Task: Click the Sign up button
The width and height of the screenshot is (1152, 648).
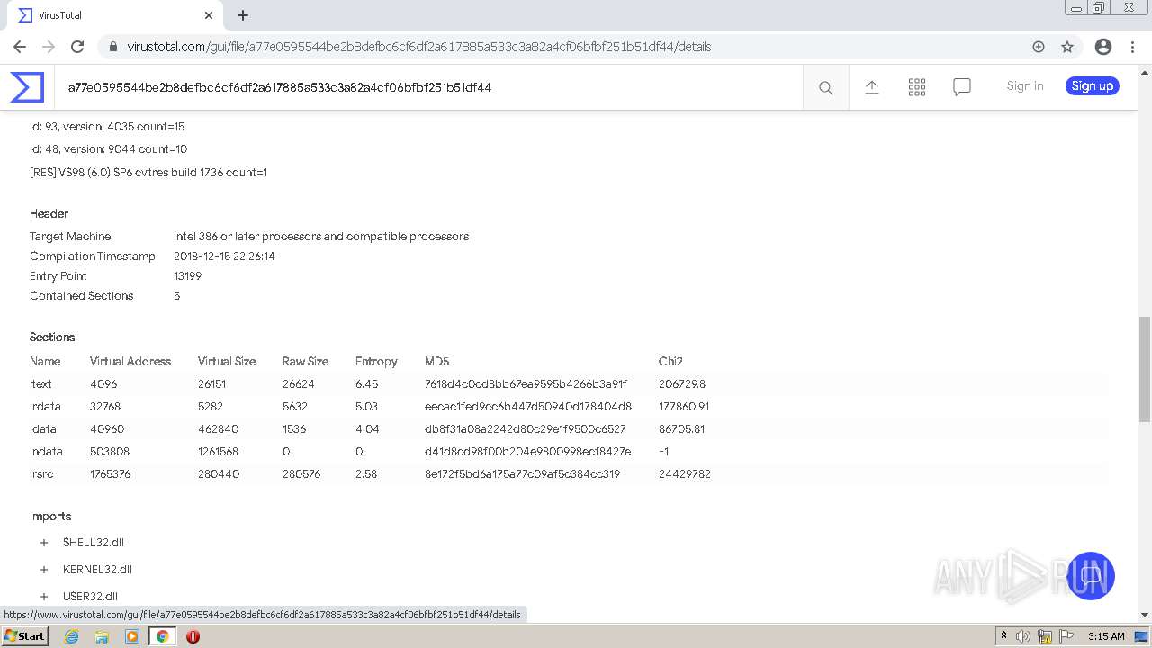Action: point(1093,86)
